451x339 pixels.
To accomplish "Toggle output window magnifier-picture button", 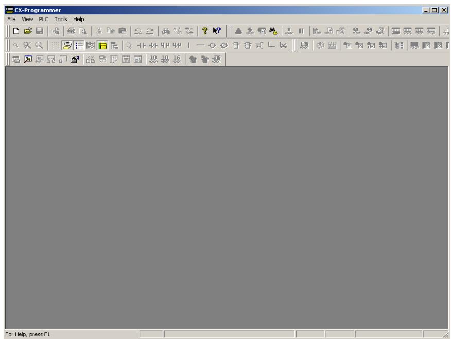I will click(28, 60).
